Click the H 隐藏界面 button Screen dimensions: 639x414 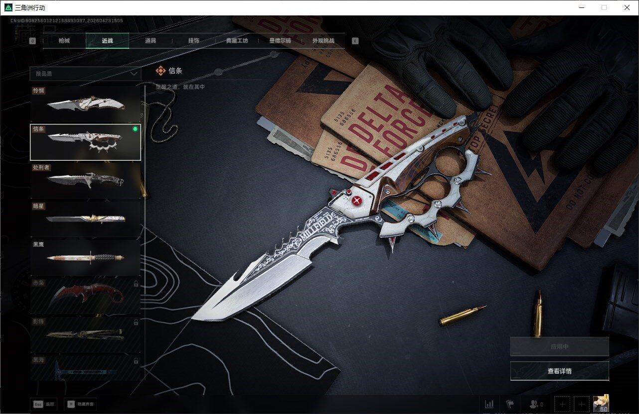coord(81,404)
